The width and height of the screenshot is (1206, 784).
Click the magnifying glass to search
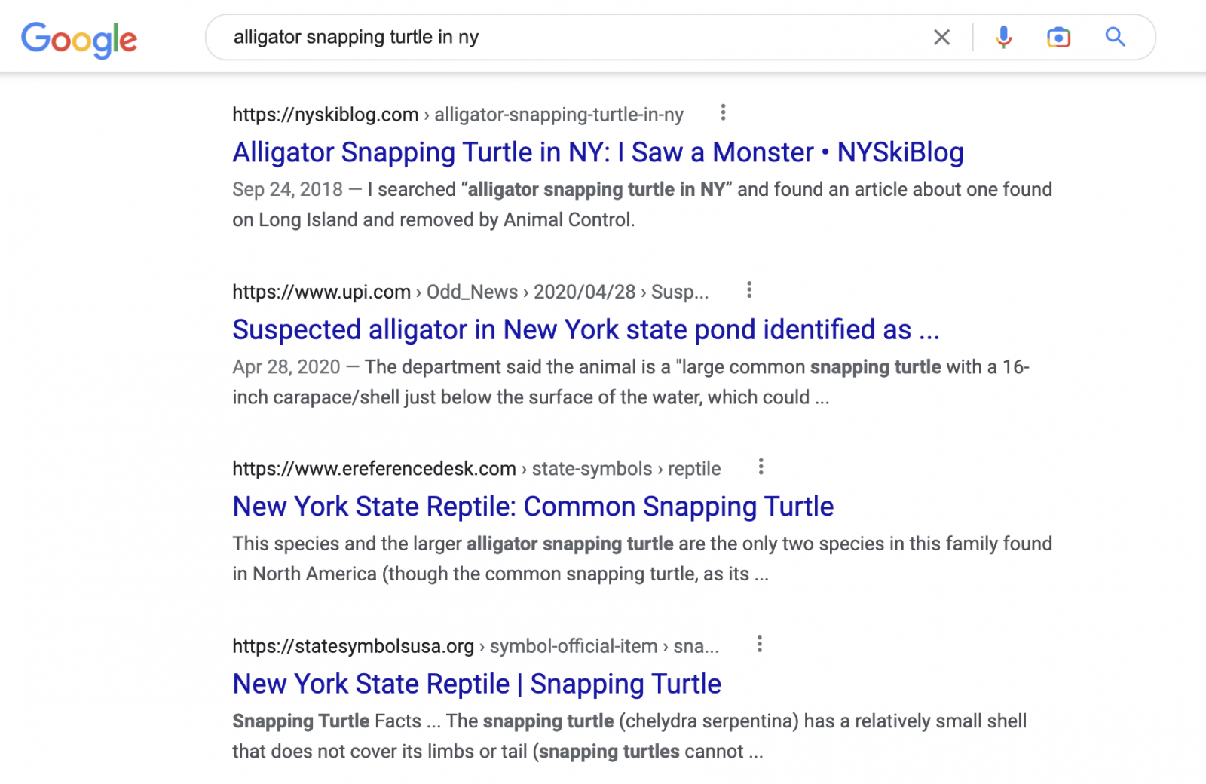point(1115,36)
